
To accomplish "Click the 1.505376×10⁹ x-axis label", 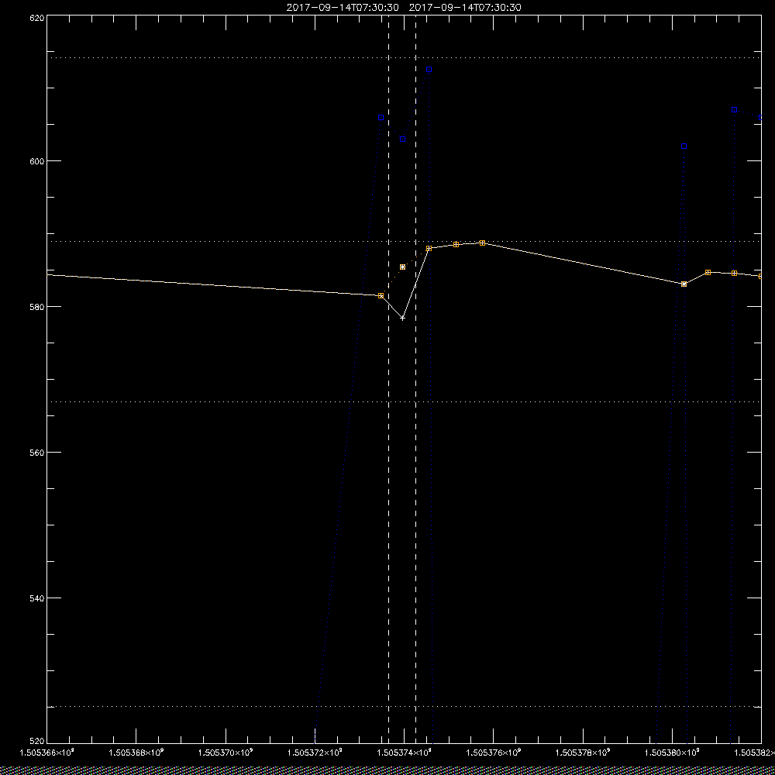I will click(494, 753).
